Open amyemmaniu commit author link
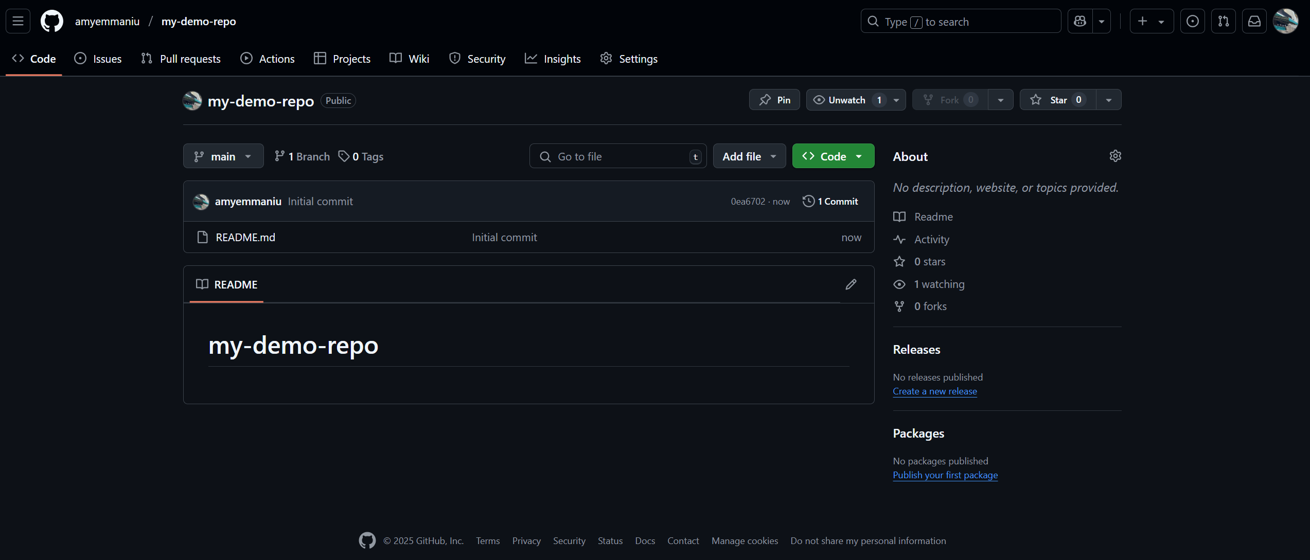Image resolution: width=1310 pixels, height=560 pixels. point(248,202)
